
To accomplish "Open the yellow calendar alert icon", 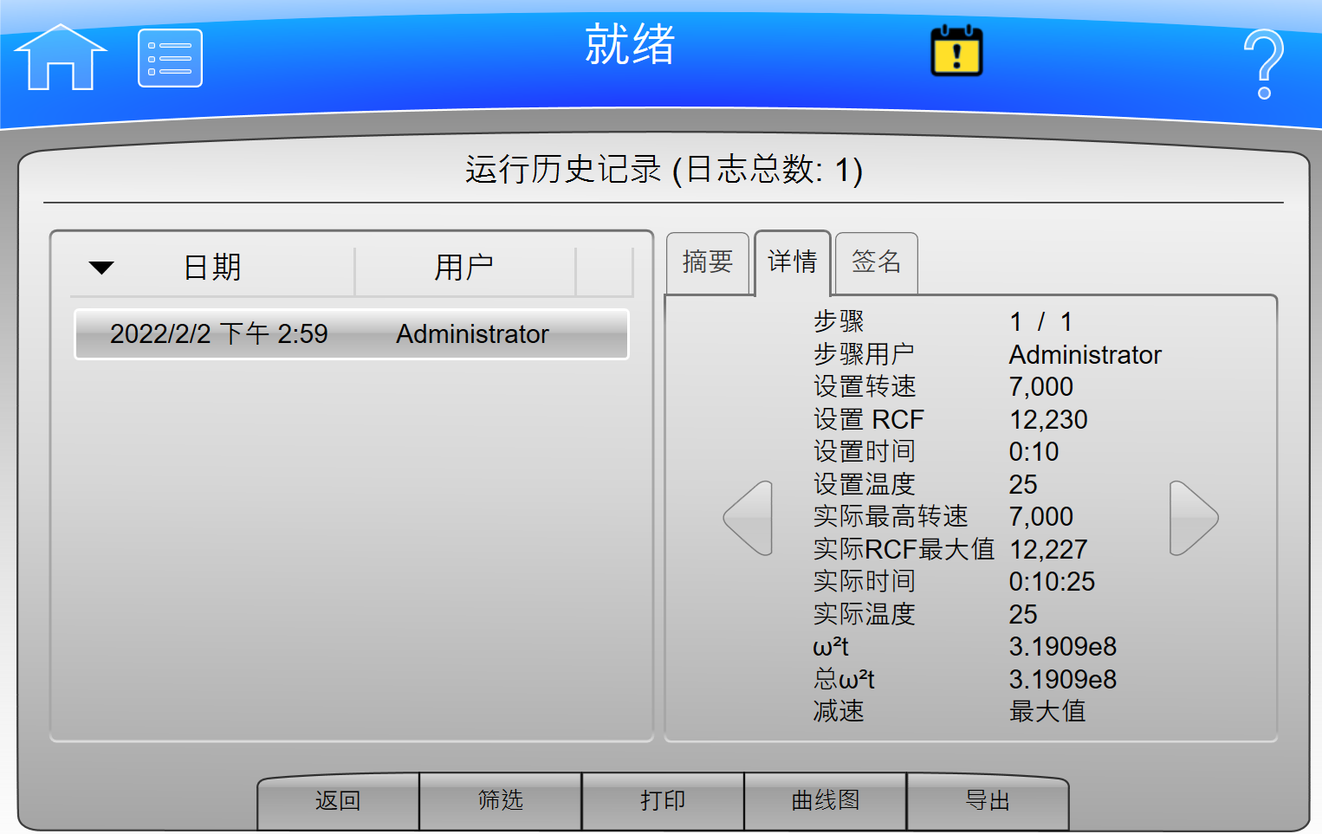I will pos(956,51).
